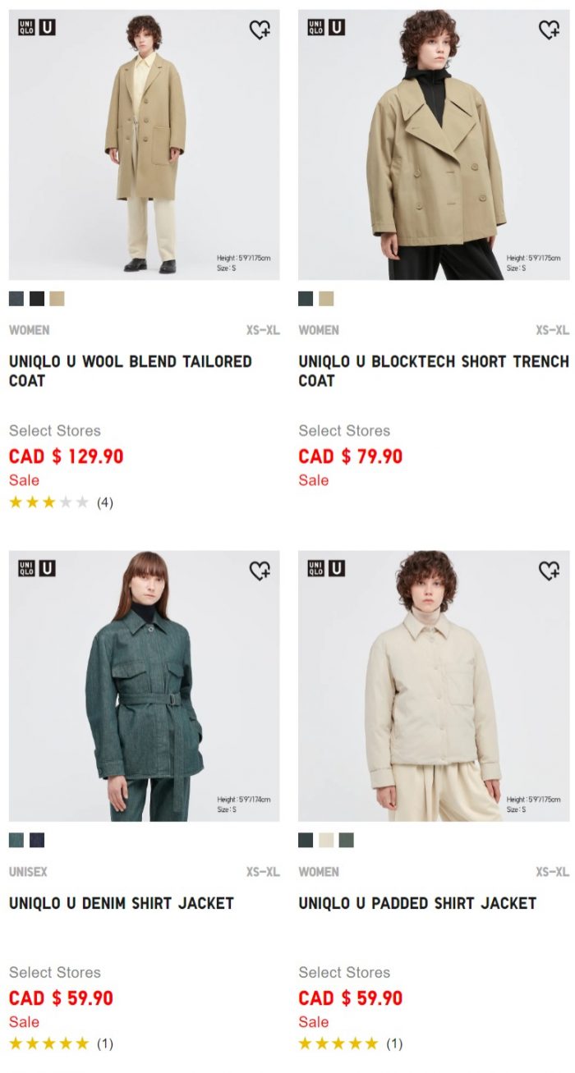Open Uniqlo U Padded Shirt Jacket title
This screenshot has height=1073, width=575.
click(417, 903)
